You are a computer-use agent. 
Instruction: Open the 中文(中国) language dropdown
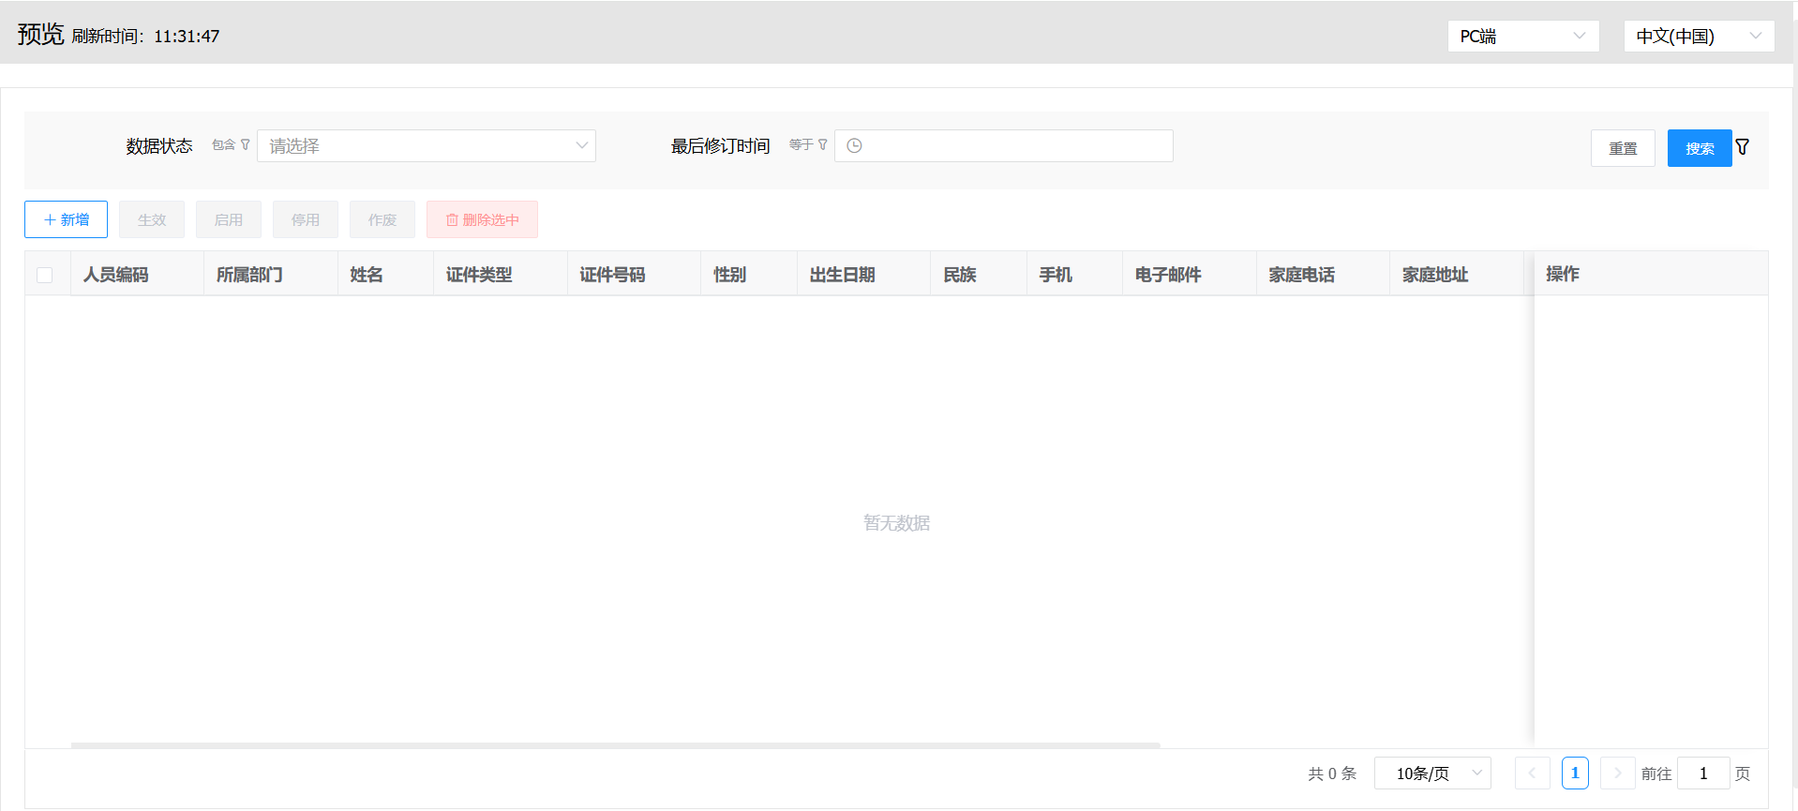(x=1699, y=37)
